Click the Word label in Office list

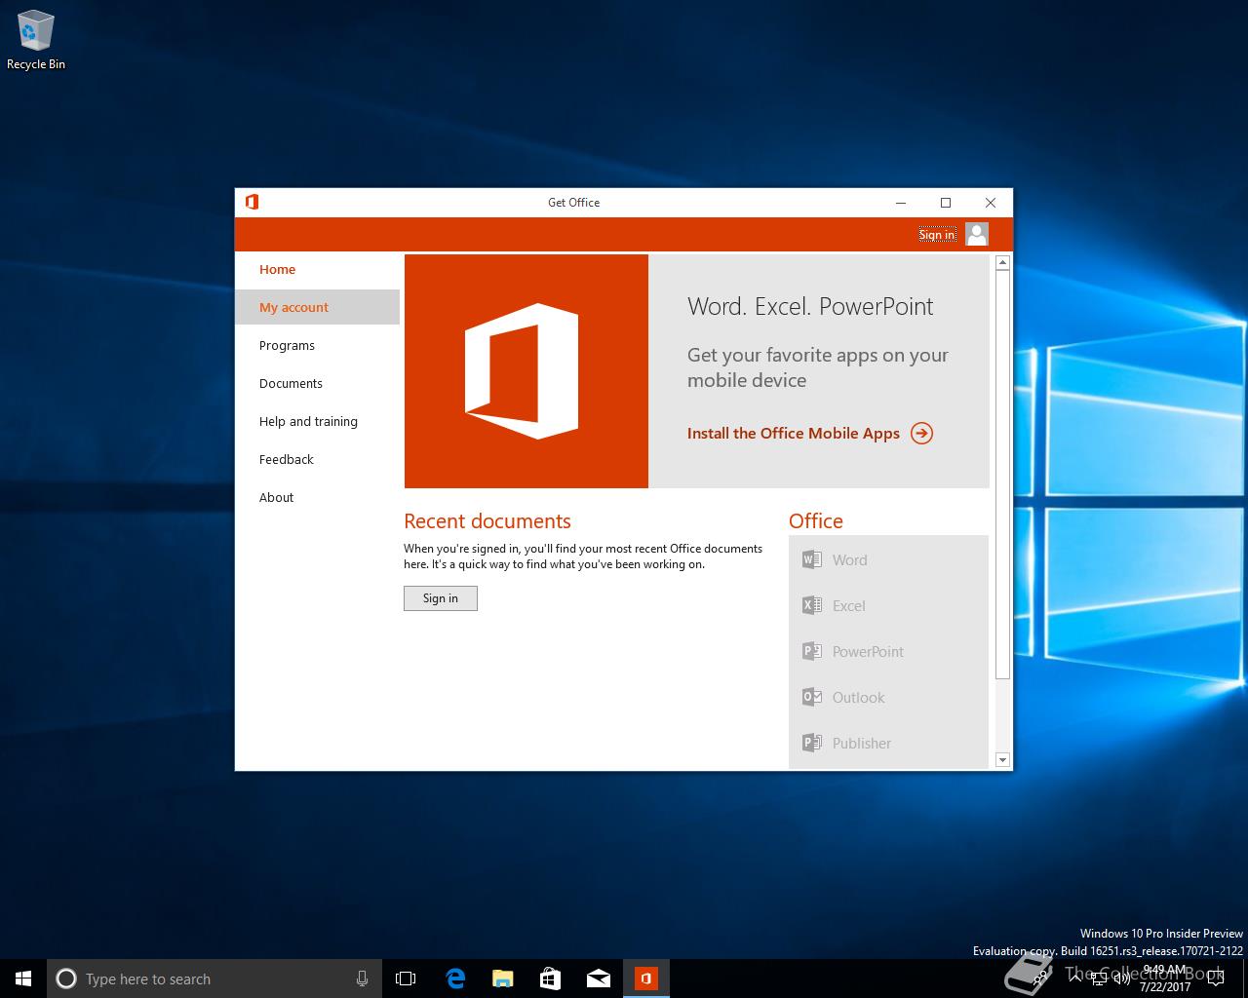coord(849,559)
